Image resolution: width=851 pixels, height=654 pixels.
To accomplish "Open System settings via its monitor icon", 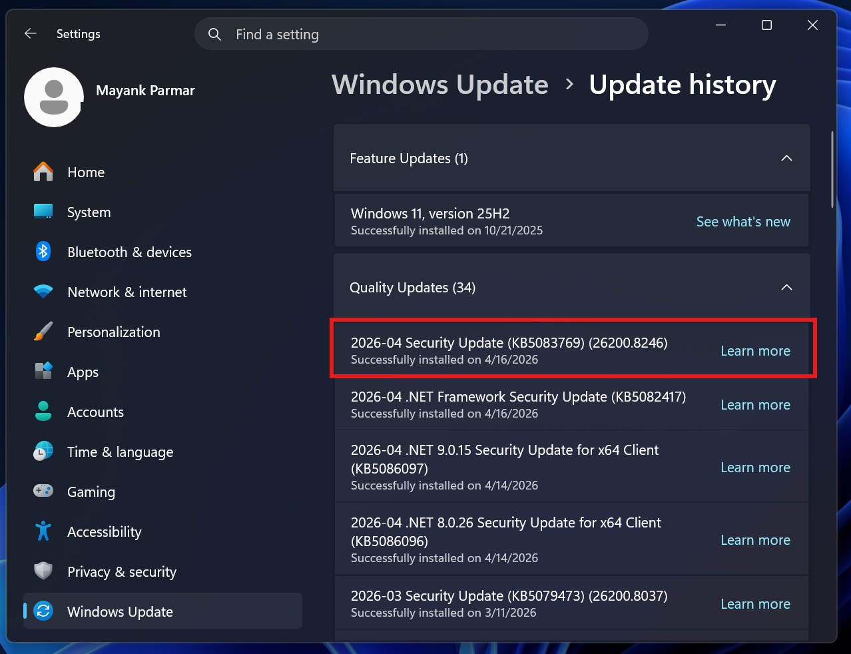I will click(43, 212).
